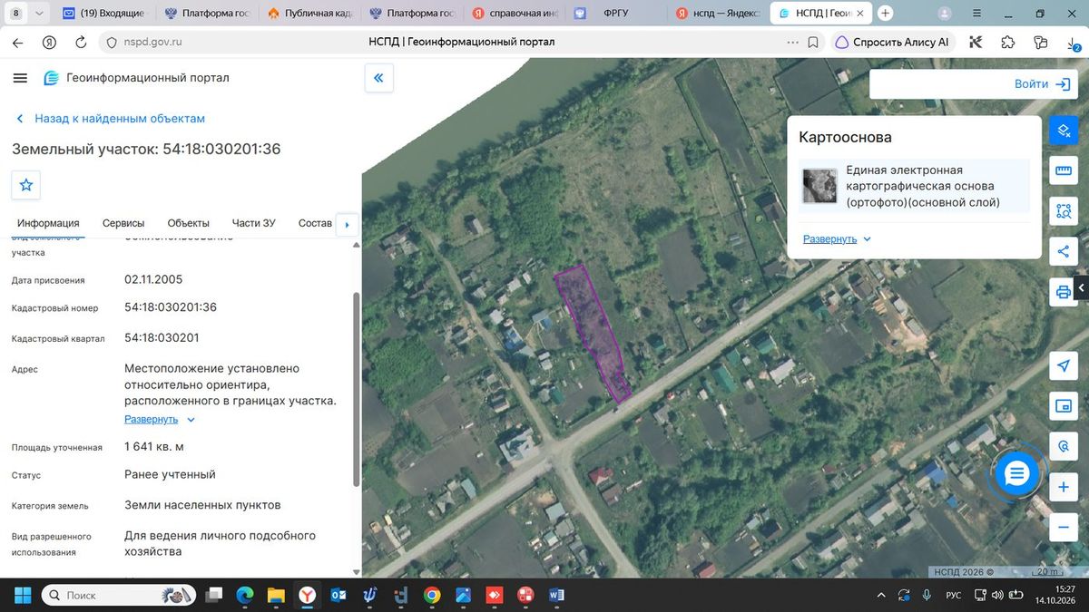The height and width of the screenshot is (612, 1089).
Task: Click the area value 1 641 кв. м
Action: point(154,447)
